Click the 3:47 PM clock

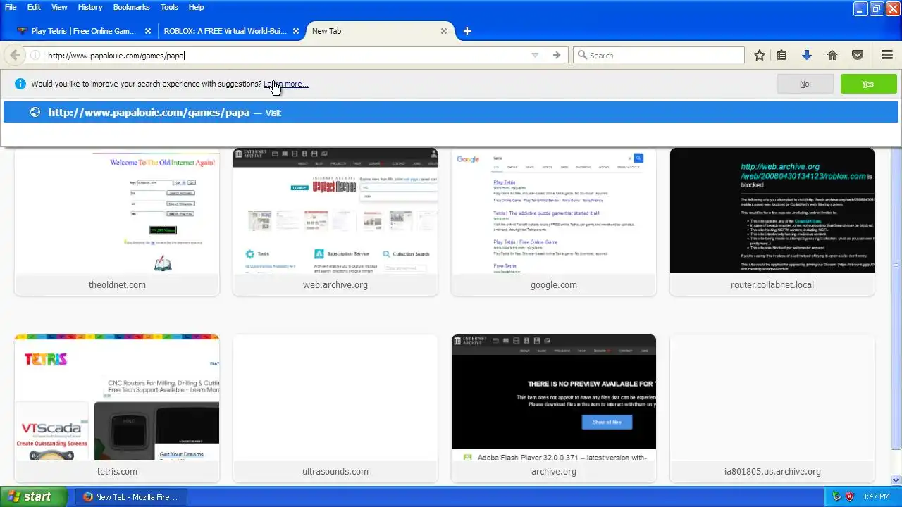tap(876, 496)
